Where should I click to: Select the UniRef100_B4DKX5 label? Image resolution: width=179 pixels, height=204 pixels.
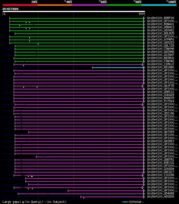[x=161, y=98]
